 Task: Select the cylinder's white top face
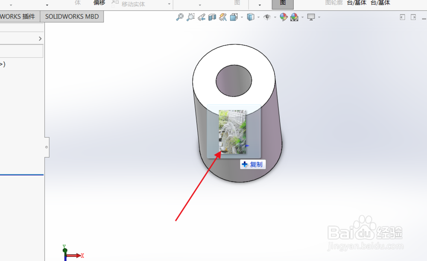point(204,82)
